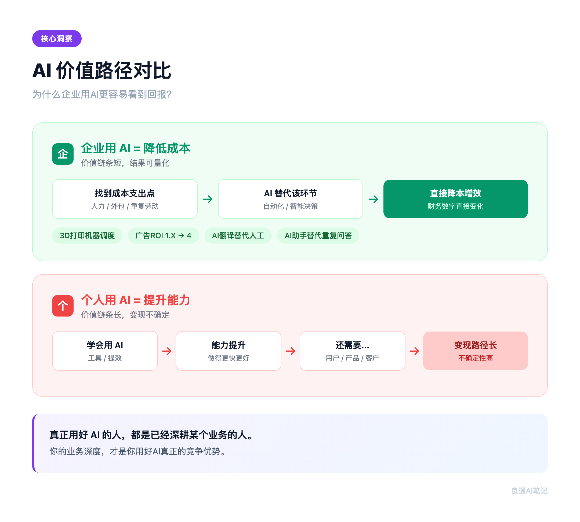Click the arrow pointing to 直接降本增效

pyautogui.click(x=373, y=199)
